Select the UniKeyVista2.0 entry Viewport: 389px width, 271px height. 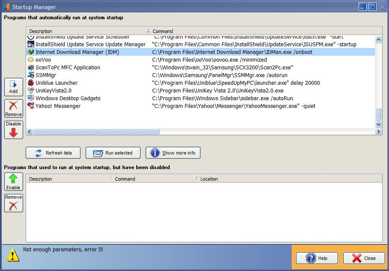tap(200, 90)
